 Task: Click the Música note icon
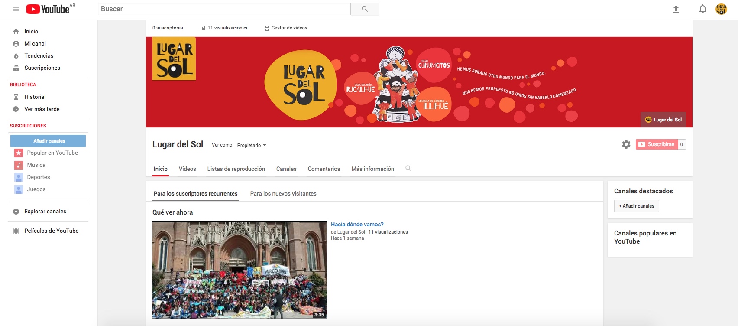point(19,165)
